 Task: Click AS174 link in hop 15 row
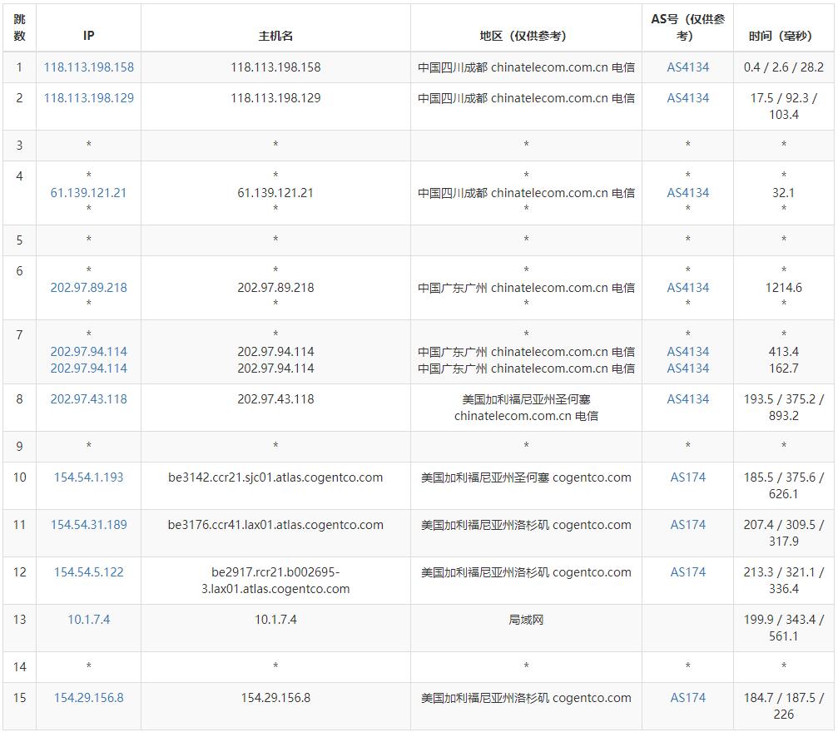688,698
